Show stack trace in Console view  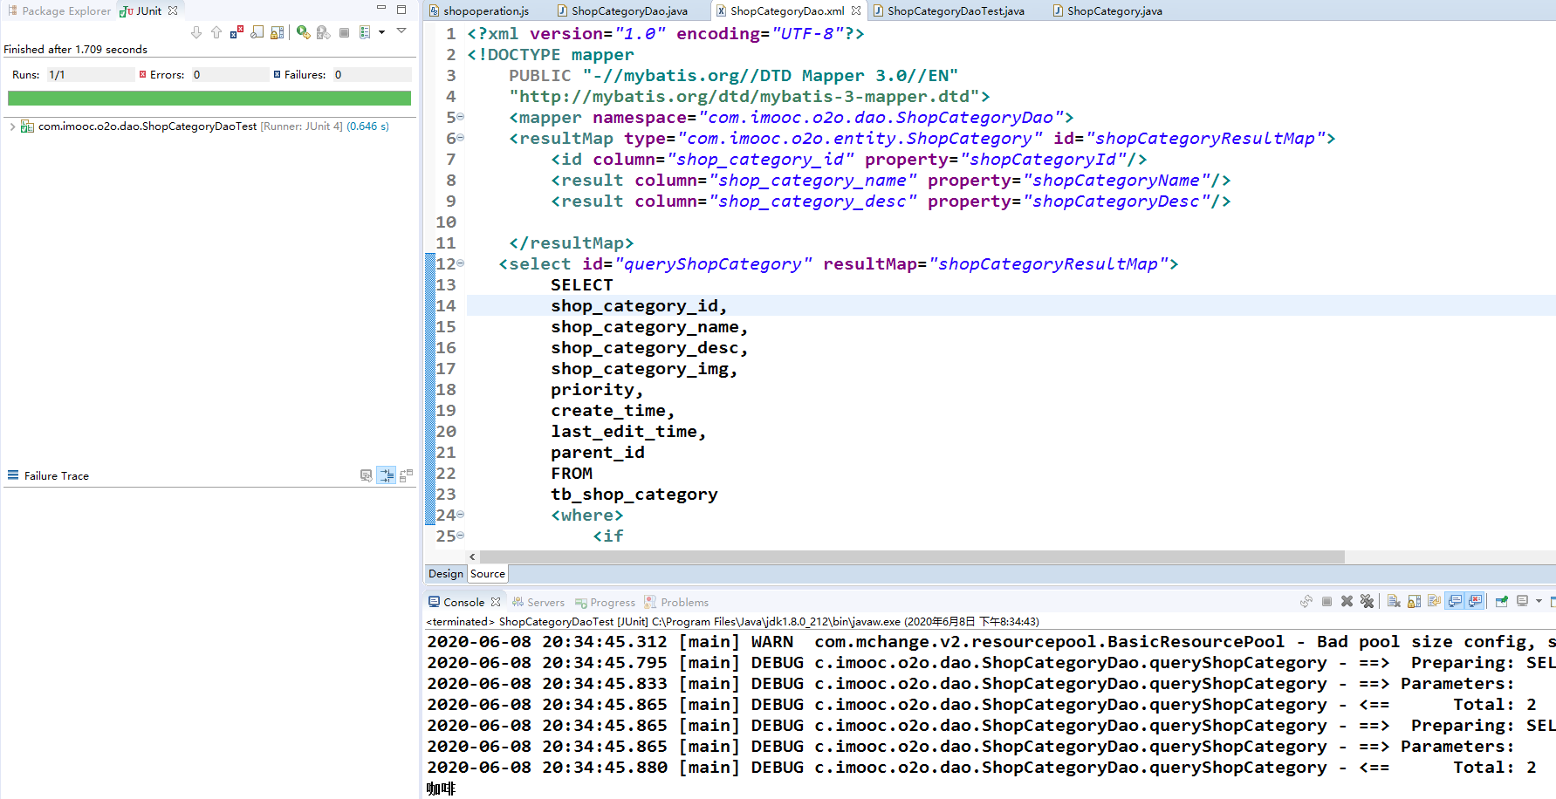point(366,475)
